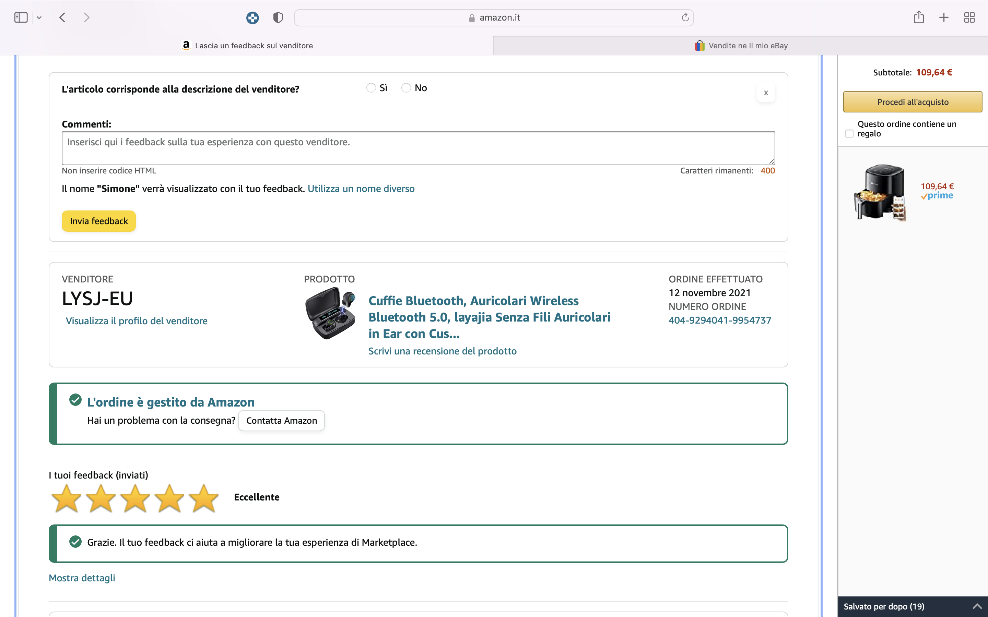
Task: Toggle the Safari sidebar icon
Action: [x=21, y=17]
